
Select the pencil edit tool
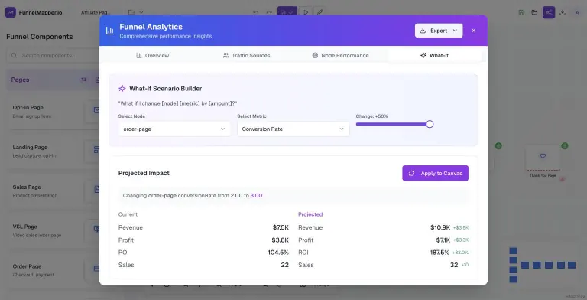[319, 12]
